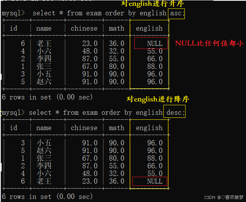Screen dimensions: 246x202
Task: Select the name 赵六 in the desc result table
Action: click(x=44, y=151)
